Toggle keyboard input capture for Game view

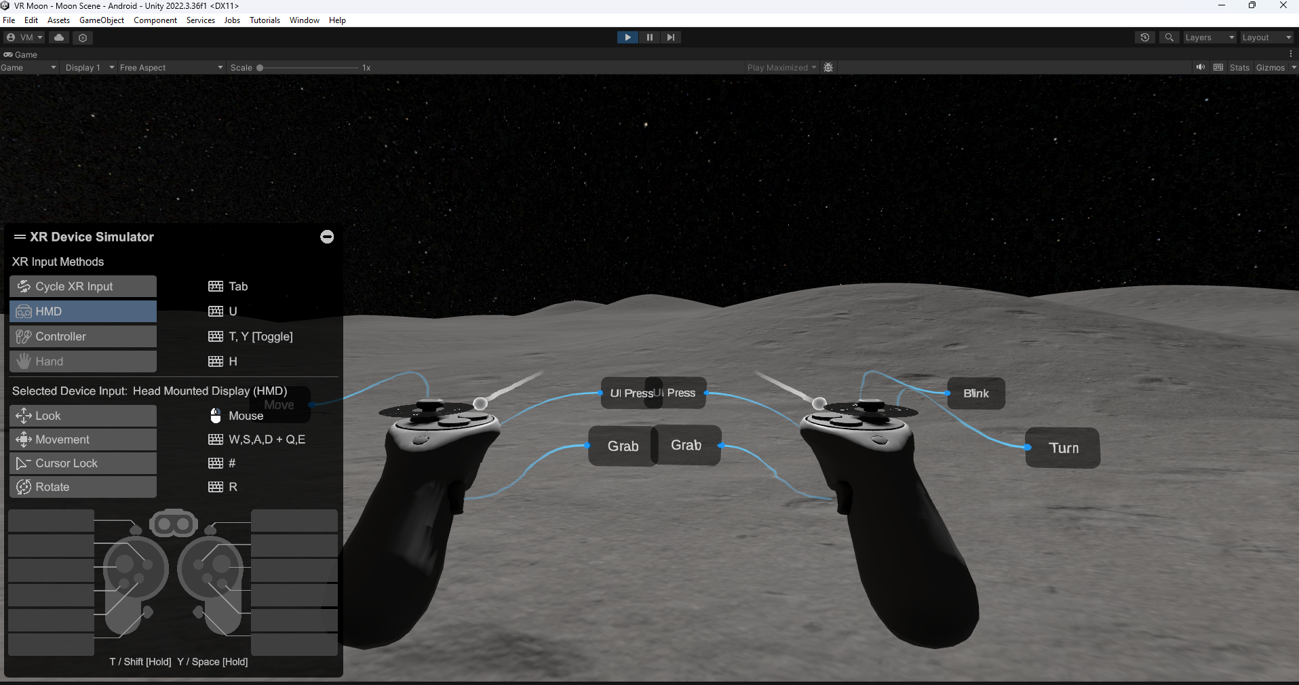click(1219, 67)
